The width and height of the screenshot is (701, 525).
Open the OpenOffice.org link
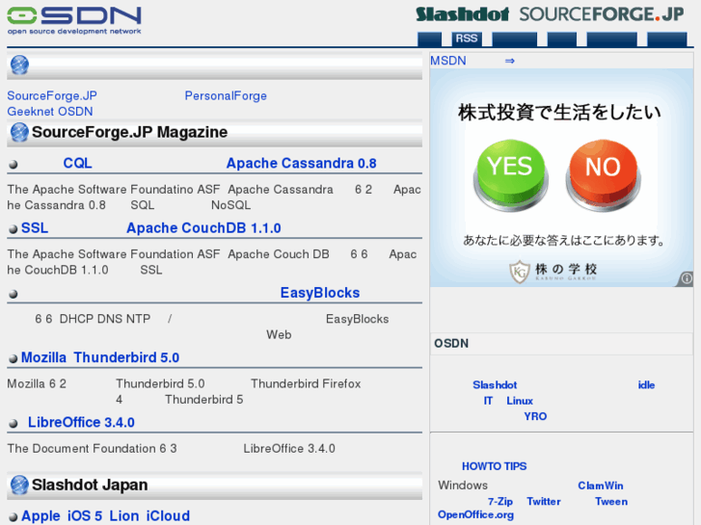point(475,514)
